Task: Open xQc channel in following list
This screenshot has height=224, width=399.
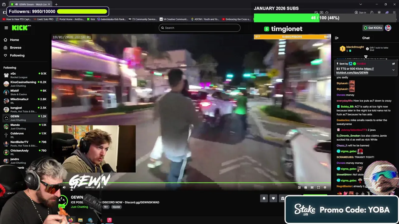Action: [x=25, y=75]
